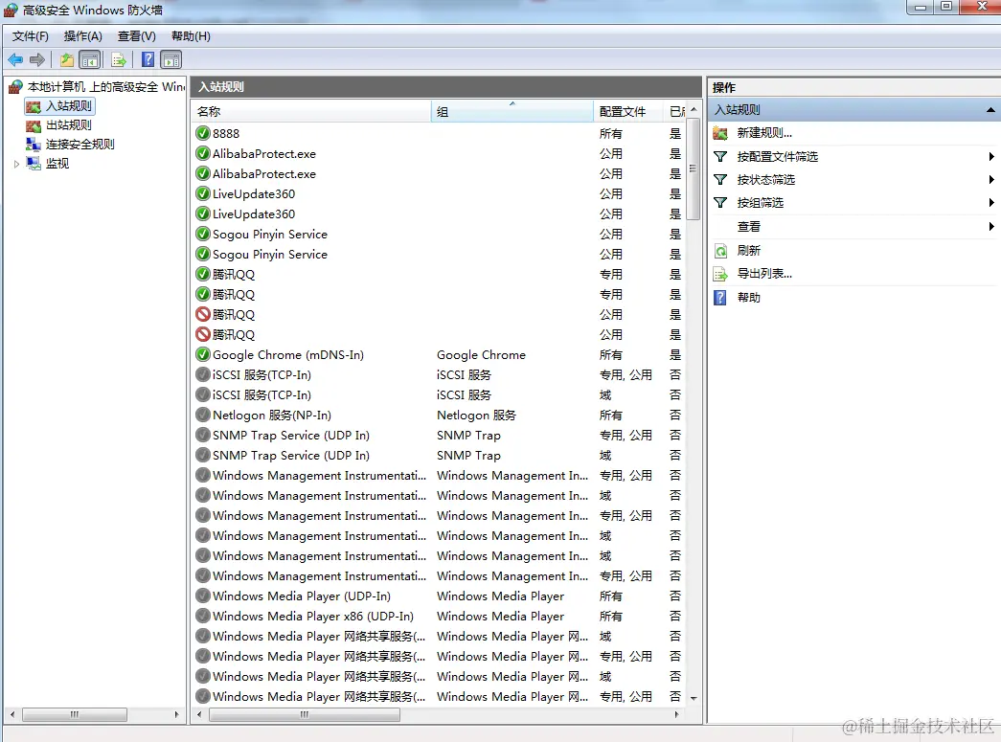Open the 按配置文件筛选 submenu arrow
This screenshot has width=1001, height=742.
990,156
